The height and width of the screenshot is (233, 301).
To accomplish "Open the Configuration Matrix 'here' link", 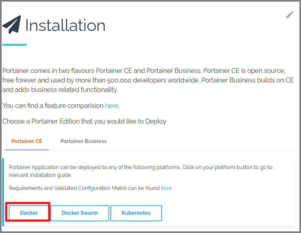I will [x=166, y=188].
